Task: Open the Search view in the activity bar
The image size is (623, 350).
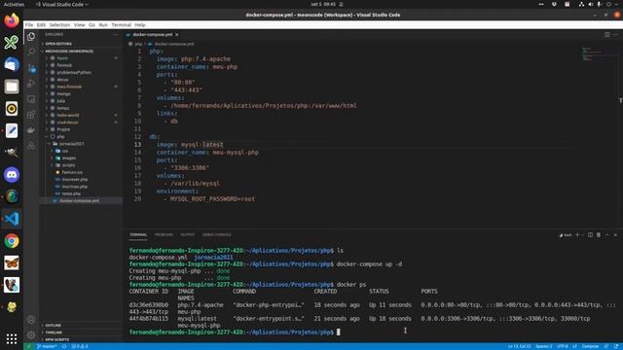Action: point(31,52)
